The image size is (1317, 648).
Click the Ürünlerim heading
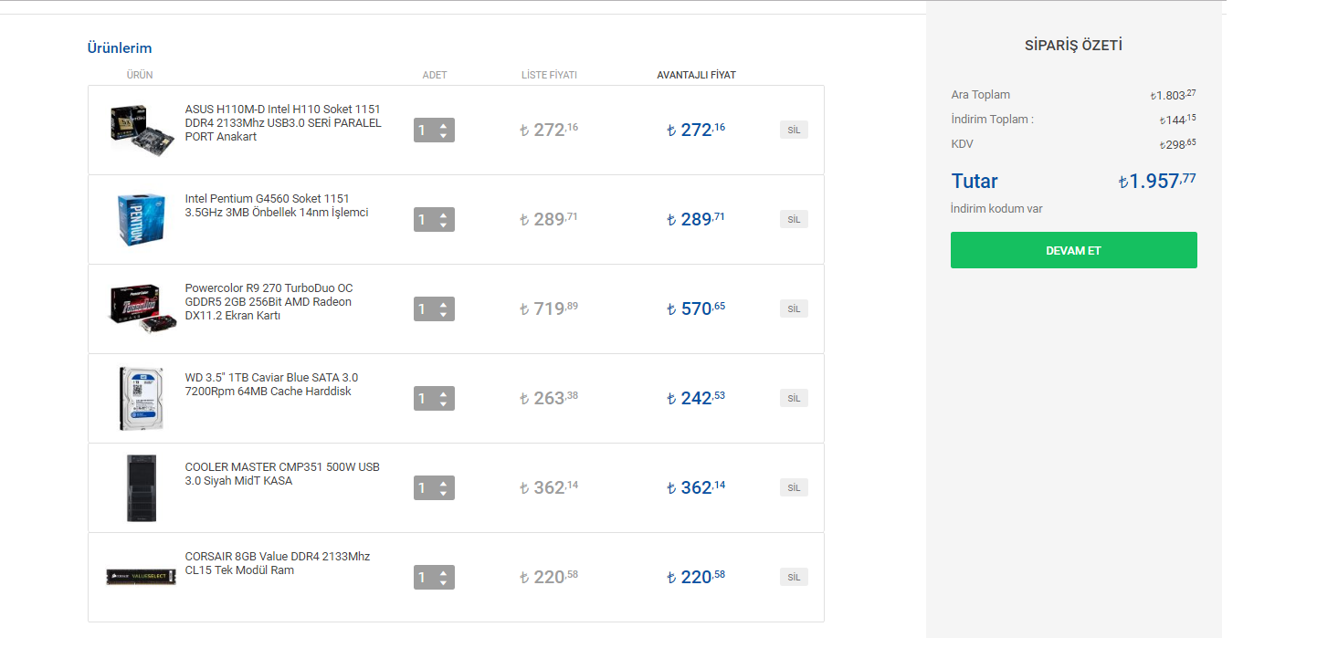pos(120,47)
